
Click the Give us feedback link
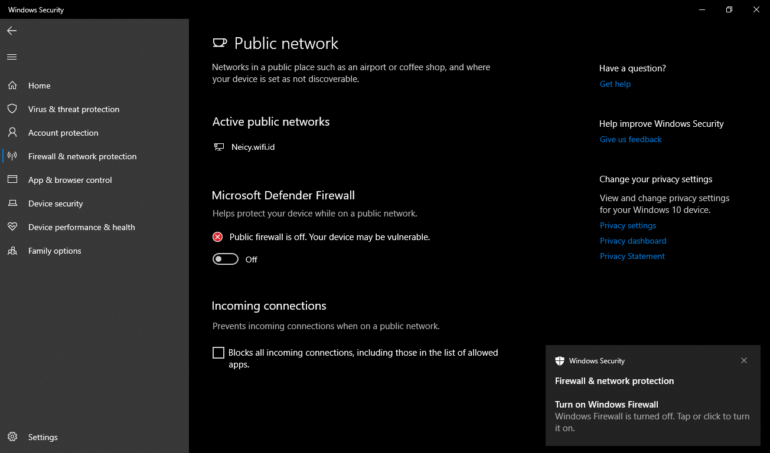pos(631,139)
